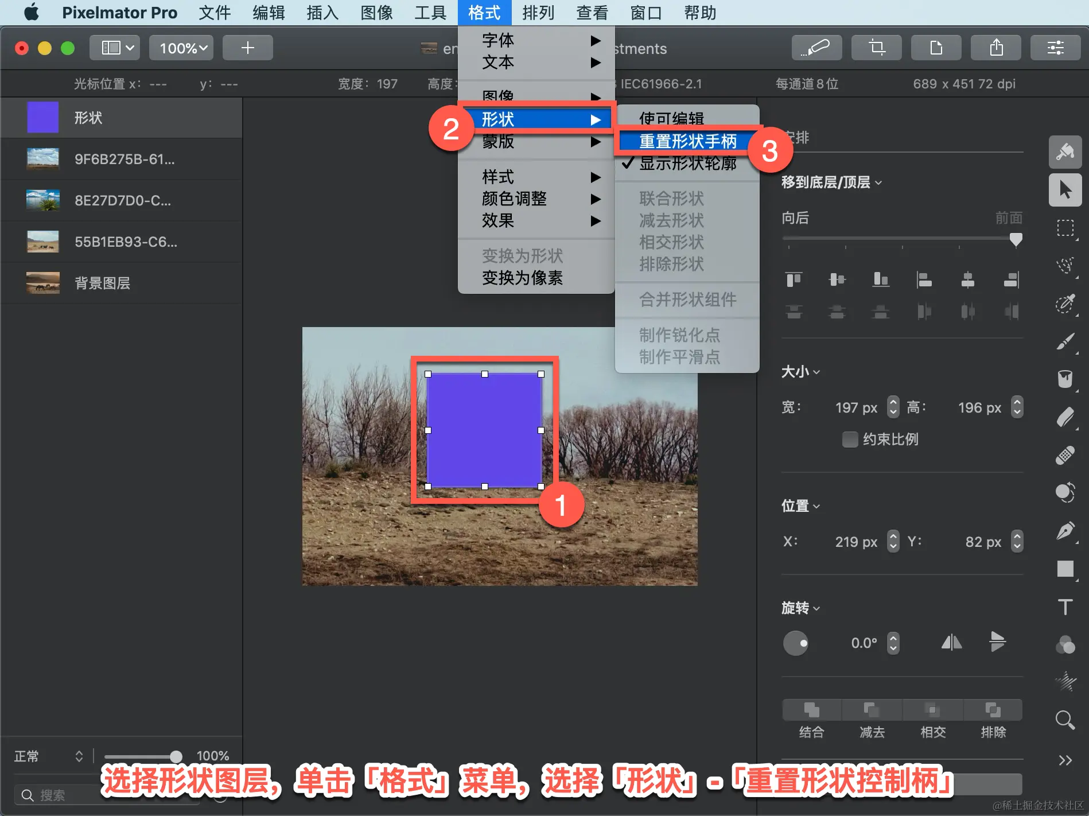Image resolution: width=1089 pixels, height=816 pixels.
Task: Click the Y position stepper
Action: point(1017,541)
